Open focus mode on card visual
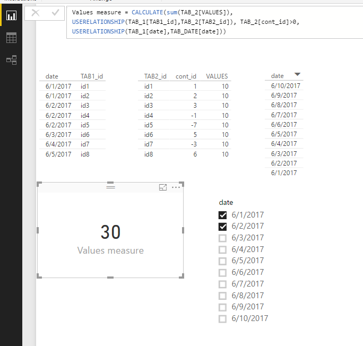This screenshot has width=363, height=346. coord(163,187)
